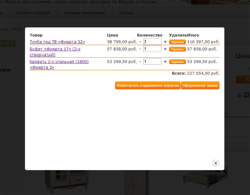Increase quantity of Буфет «Фиерта 17»

pos(165,49)
